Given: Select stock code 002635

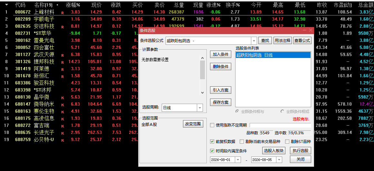Looking at the screenshot, I should tap(23, 26).
